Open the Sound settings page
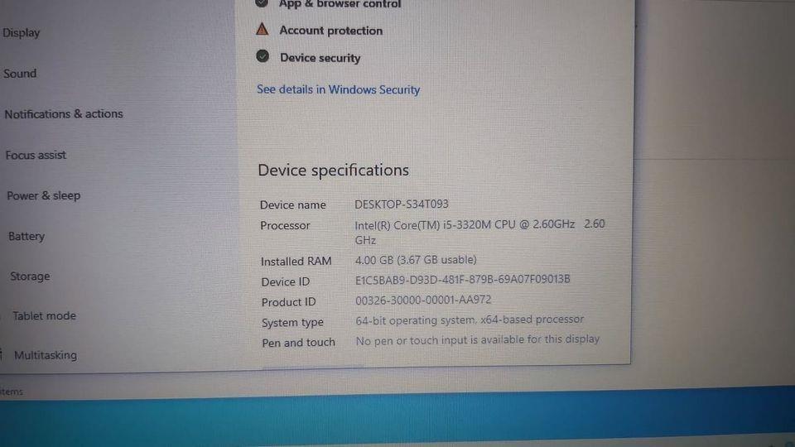This screenshot has height=447, width=795. click(x=20, y=74)
